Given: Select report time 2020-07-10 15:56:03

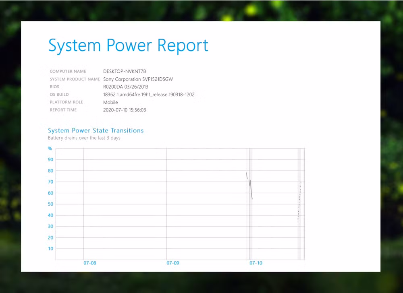Looking at the screenshot, I should [125, 110].
